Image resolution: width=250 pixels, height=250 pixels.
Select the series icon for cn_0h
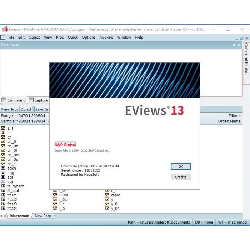(3, 146)
